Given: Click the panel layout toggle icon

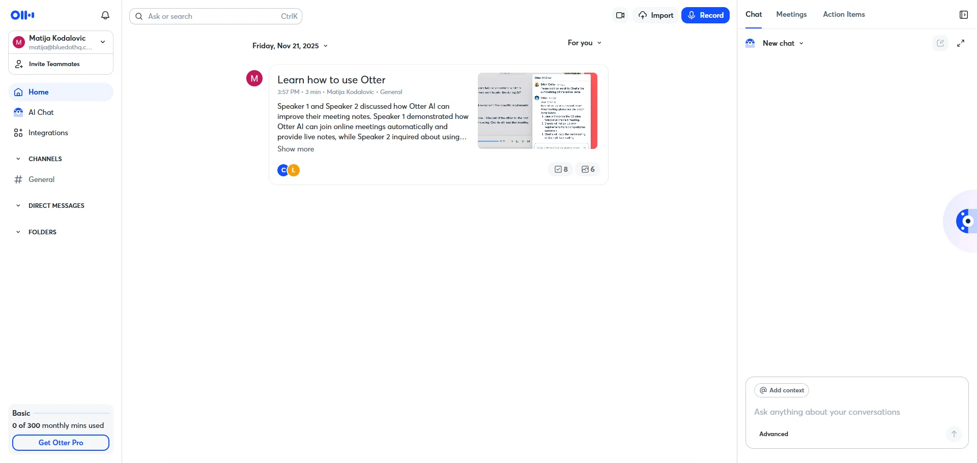Looking at the screenshot, I should click(963, 15).
